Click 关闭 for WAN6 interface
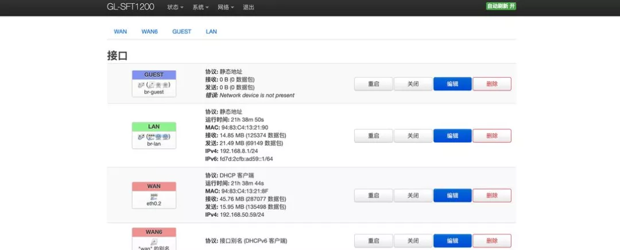620x250 pixels. 413,241
